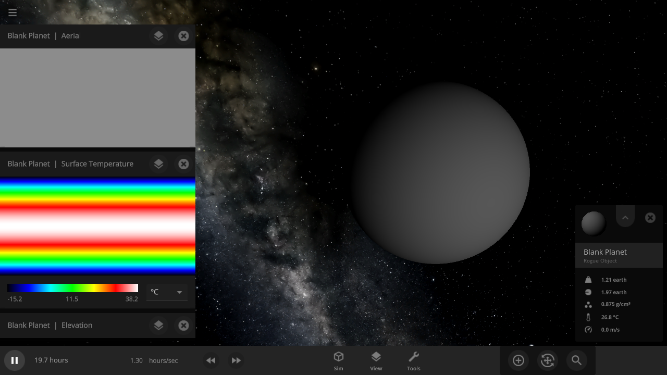Click the Blank Planet | Elevation panel title
The width and height of the screenshot is (667, 375).
[x=50, y=326]
